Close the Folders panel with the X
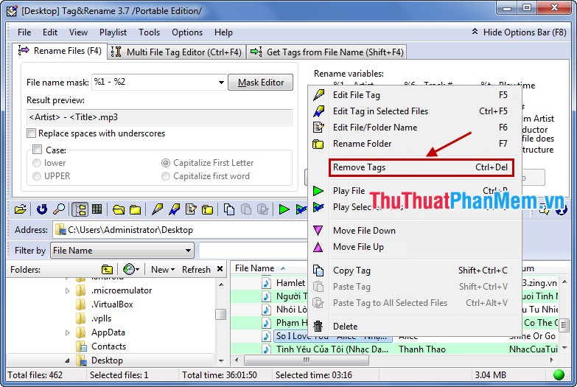The height and width of the screenshot is (387, 577). point(220,269)
